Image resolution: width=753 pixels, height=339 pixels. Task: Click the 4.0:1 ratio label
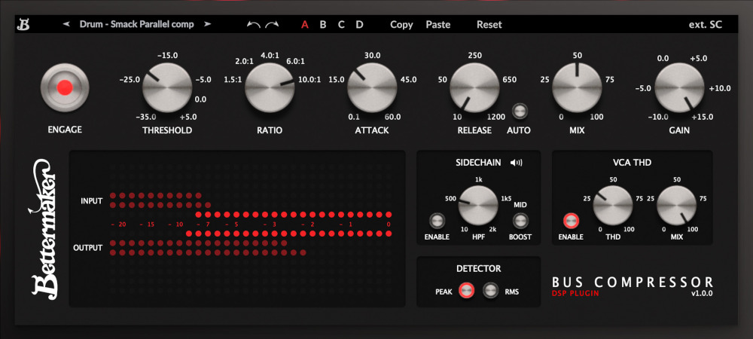270,55
